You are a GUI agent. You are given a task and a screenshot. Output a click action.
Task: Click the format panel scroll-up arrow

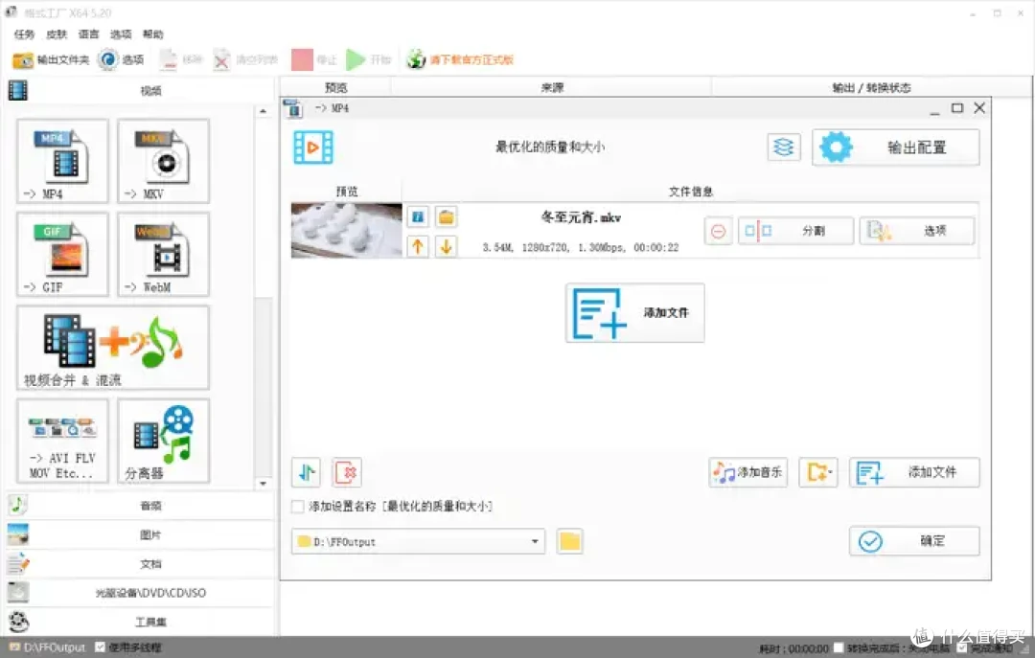click(x=264, y=111)
